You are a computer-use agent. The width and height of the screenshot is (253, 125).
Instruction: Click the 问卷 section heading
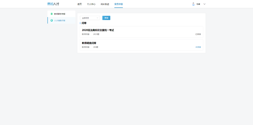point(84,23)
